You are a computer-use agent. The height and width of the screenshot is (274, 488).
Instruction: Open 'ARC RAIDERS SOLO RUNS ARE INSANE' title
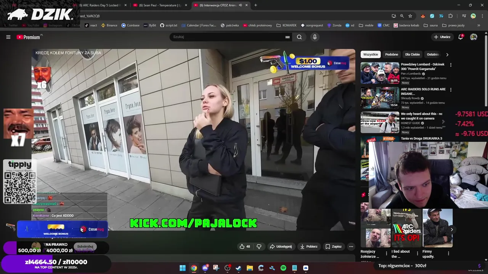(423, 91)
